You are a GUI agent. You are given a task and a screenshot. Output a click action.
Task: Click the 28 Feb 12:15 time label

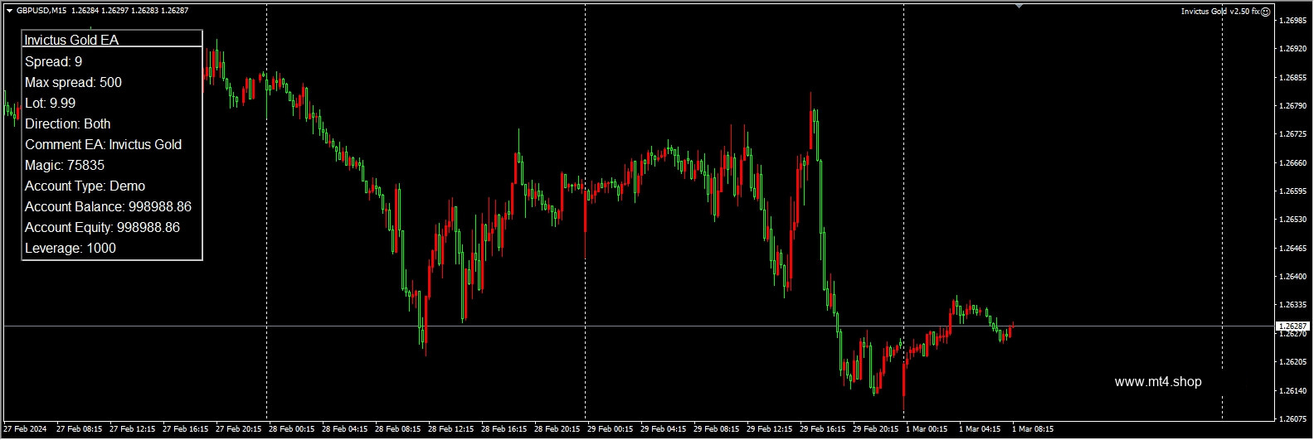(452, 429)
